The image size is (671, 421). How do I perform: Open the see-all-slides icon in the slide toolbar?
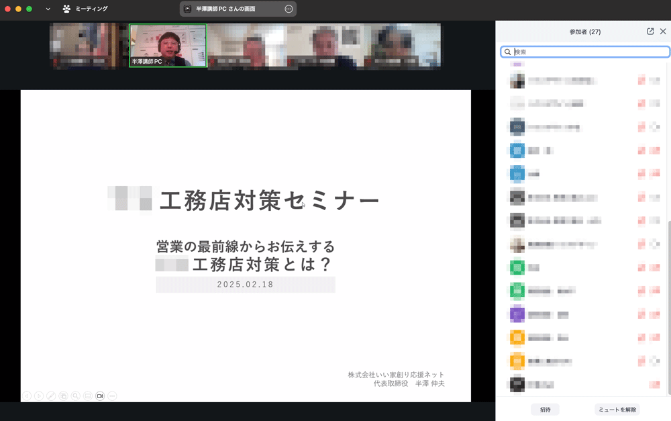tap(63, 396)
